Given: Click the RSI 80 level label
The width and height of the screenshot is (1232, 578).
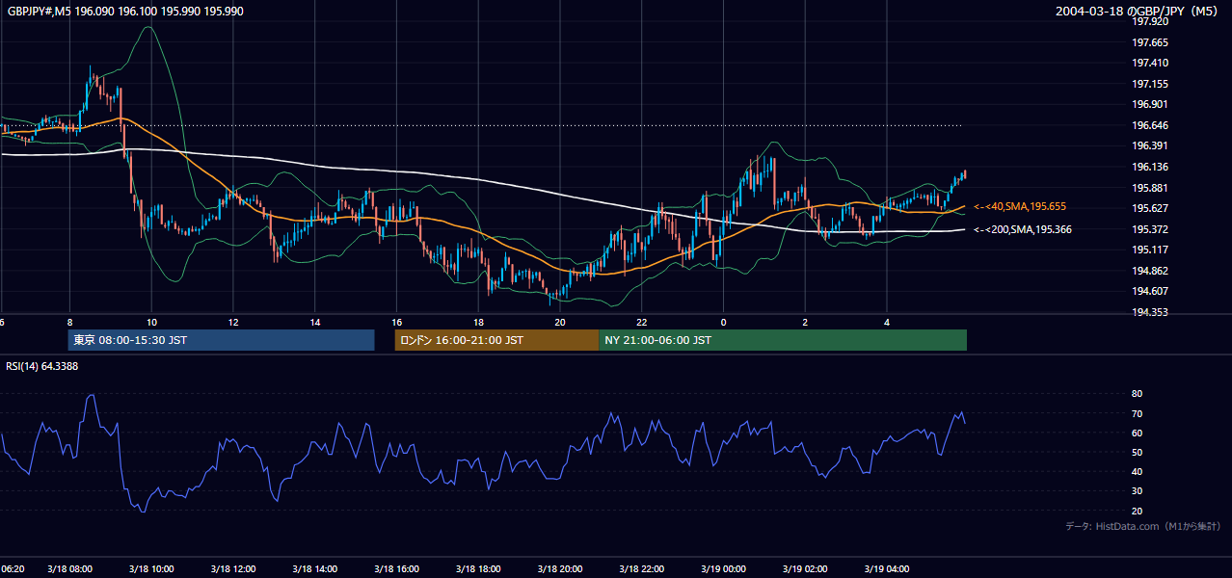Looking at the screenshot, I should point(1137,394).
